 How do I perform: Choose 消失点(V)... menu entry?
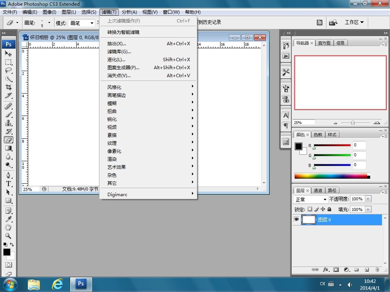click(x=148, y=76)
